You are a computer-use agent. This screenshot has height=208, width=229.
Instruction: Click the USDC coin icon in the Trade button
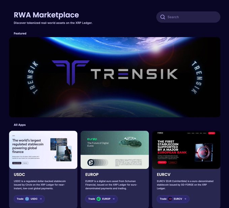tap(27, 199)
